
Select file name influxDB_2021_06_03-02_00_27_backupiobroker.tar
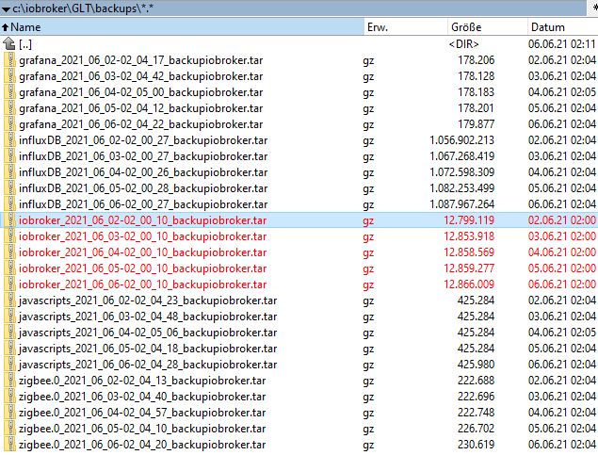[143, 156]
